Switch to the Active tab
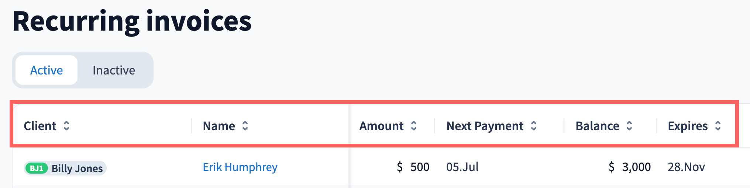750x188 pixels. pyautogui.click(x=47, y=70)
